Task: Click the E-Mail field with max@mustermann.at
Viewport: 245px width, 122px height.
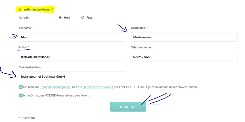Action: tap(72, 57)
